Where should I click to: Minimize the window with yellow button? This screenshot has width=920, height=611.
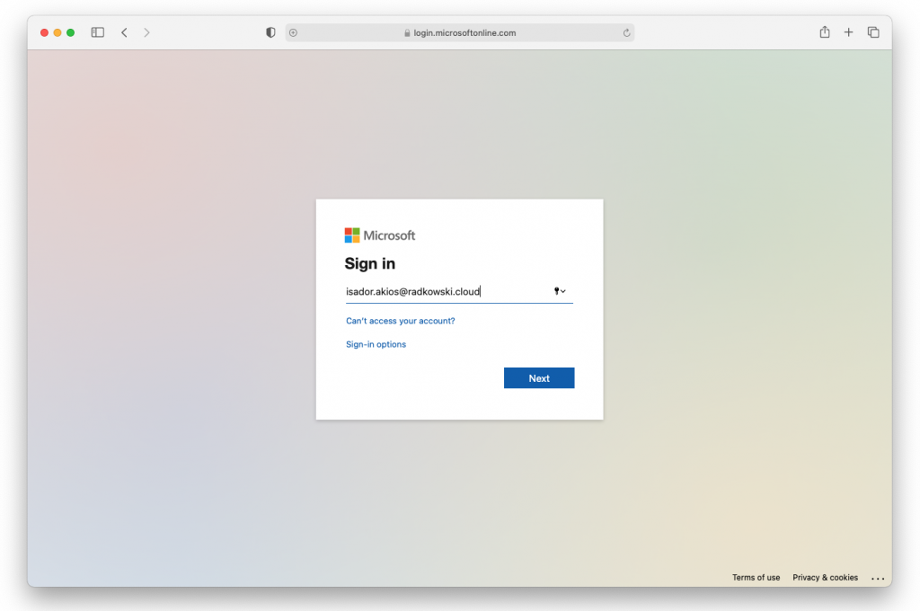click(x=57, y=32)
